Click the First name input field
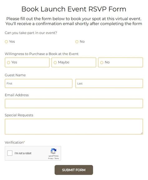The width and height of the screenshot is (148, 180). pos(38,83)
